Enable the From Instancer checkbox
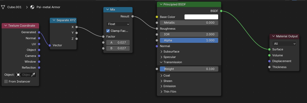Viewport: 307px width, 103px height. pyautogui.click(x=6, y=81)
